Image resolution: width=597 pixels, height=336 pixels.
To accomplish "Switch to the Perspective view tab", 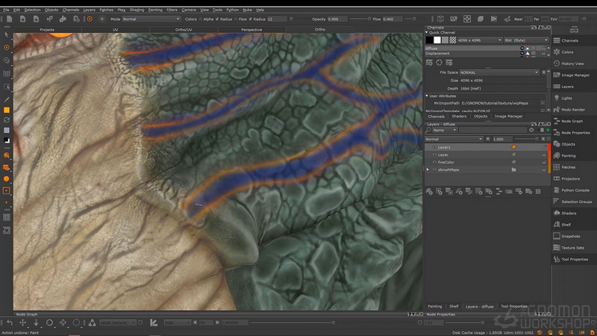I will point(251,29).
